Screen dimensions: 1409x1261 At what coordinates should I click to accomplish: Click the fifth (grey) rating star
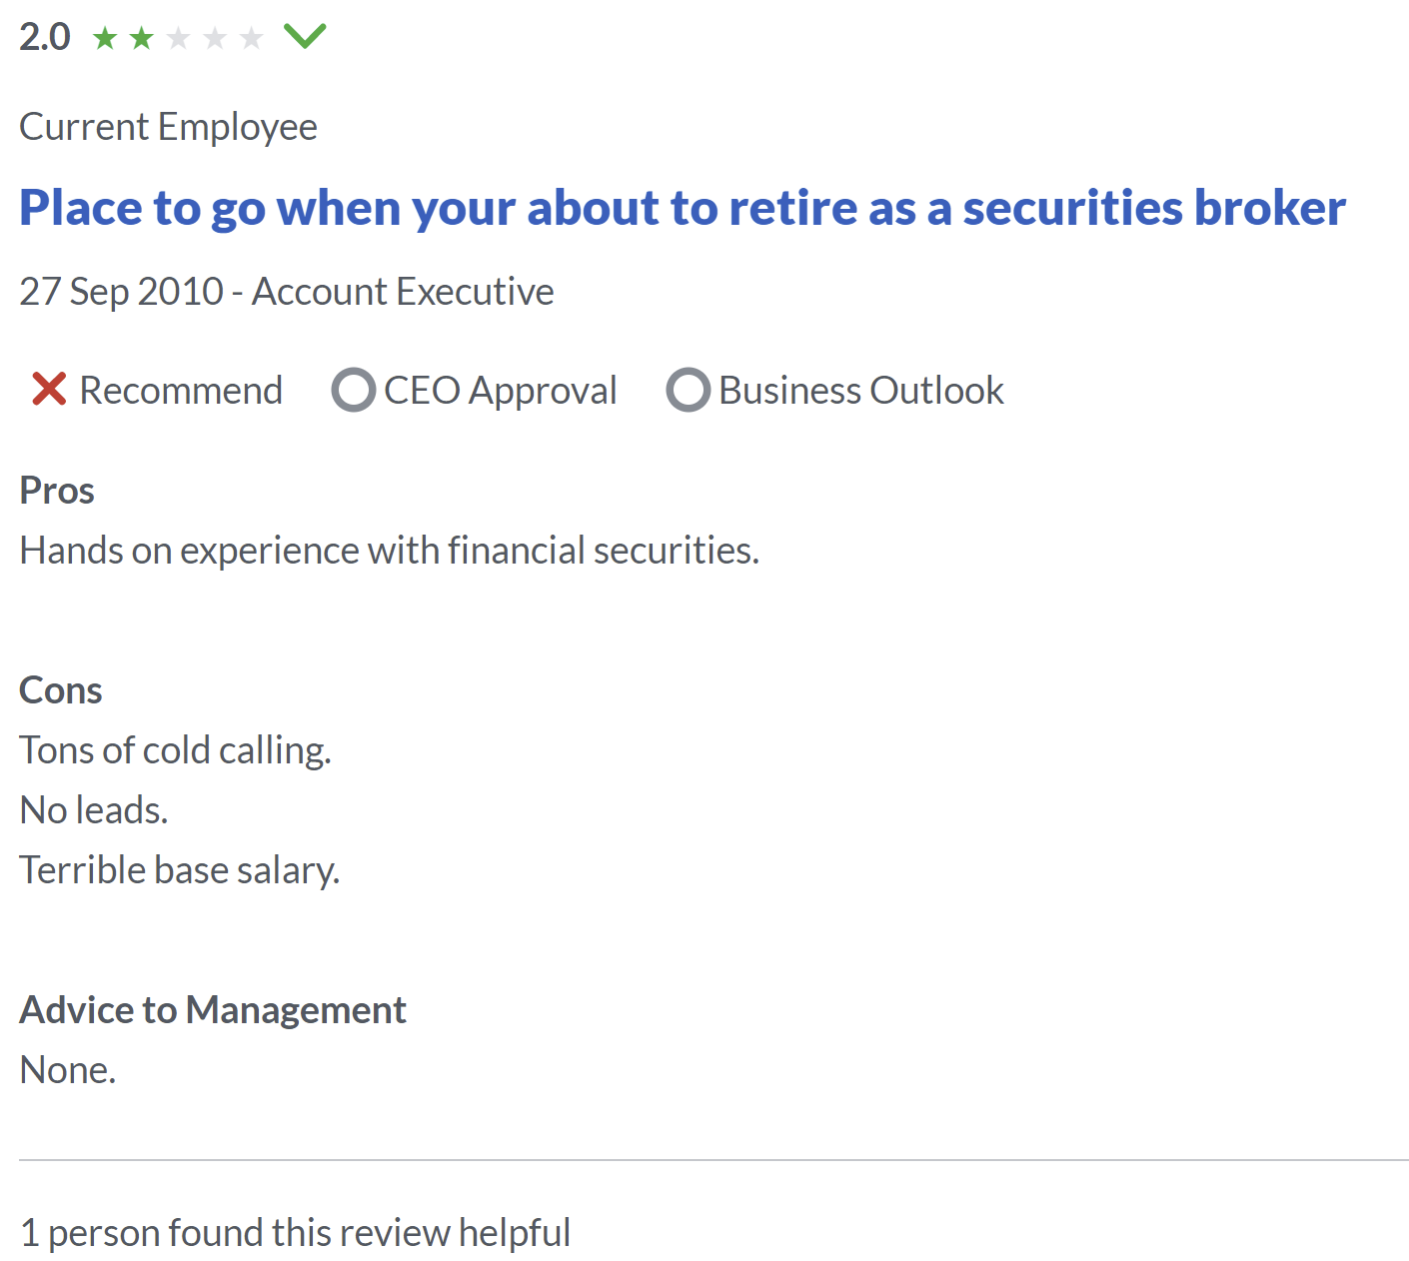pos(251,38)
